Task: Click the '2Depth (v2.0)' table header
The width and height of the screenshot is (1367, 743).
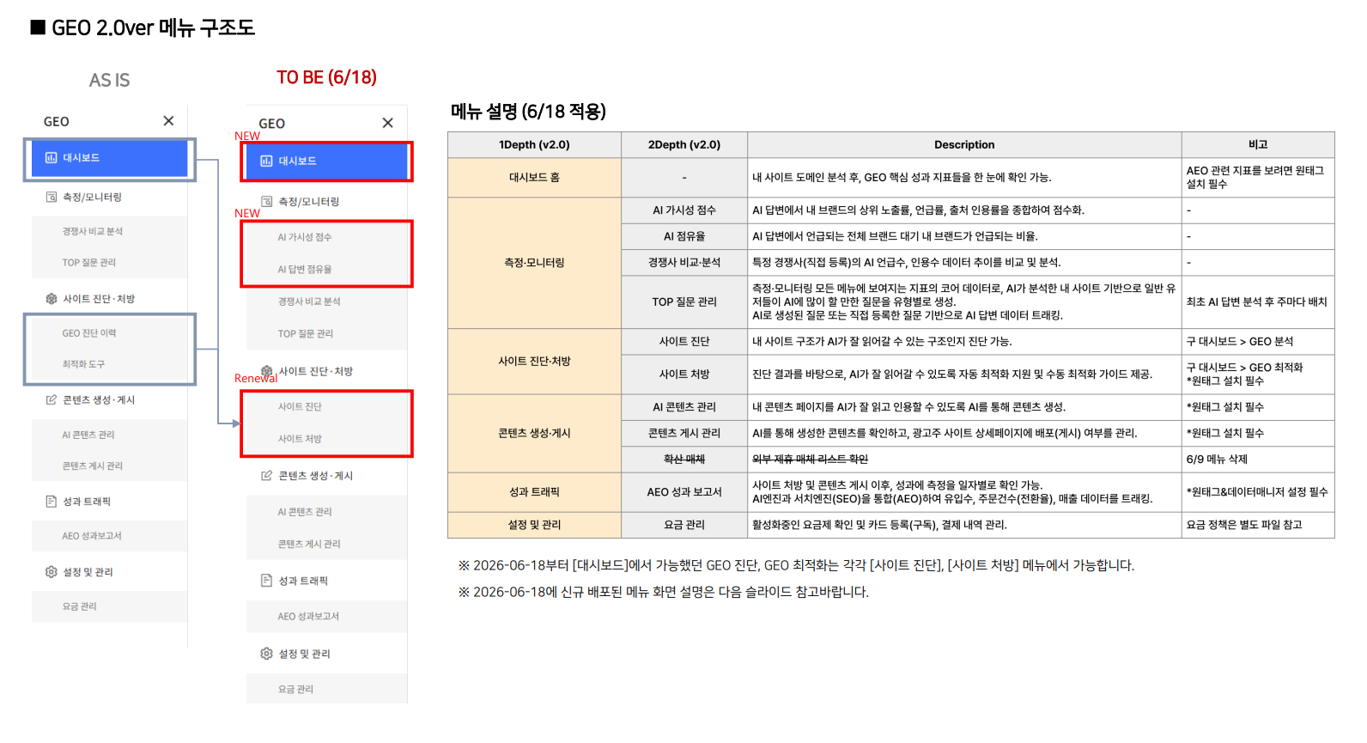Action: coord(684,145)
